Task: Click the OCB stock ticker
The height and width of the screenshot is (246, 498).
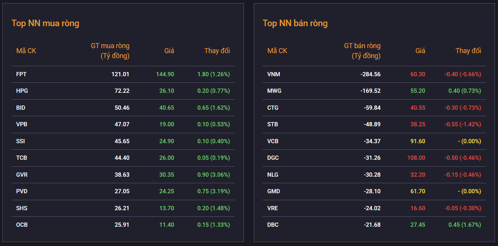Action: 22,225
